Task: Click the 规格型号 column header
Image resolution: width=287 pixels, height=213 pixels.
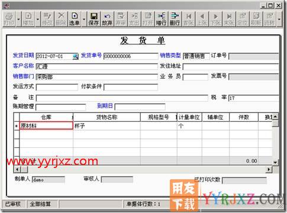Action: (x=159, y=117)
